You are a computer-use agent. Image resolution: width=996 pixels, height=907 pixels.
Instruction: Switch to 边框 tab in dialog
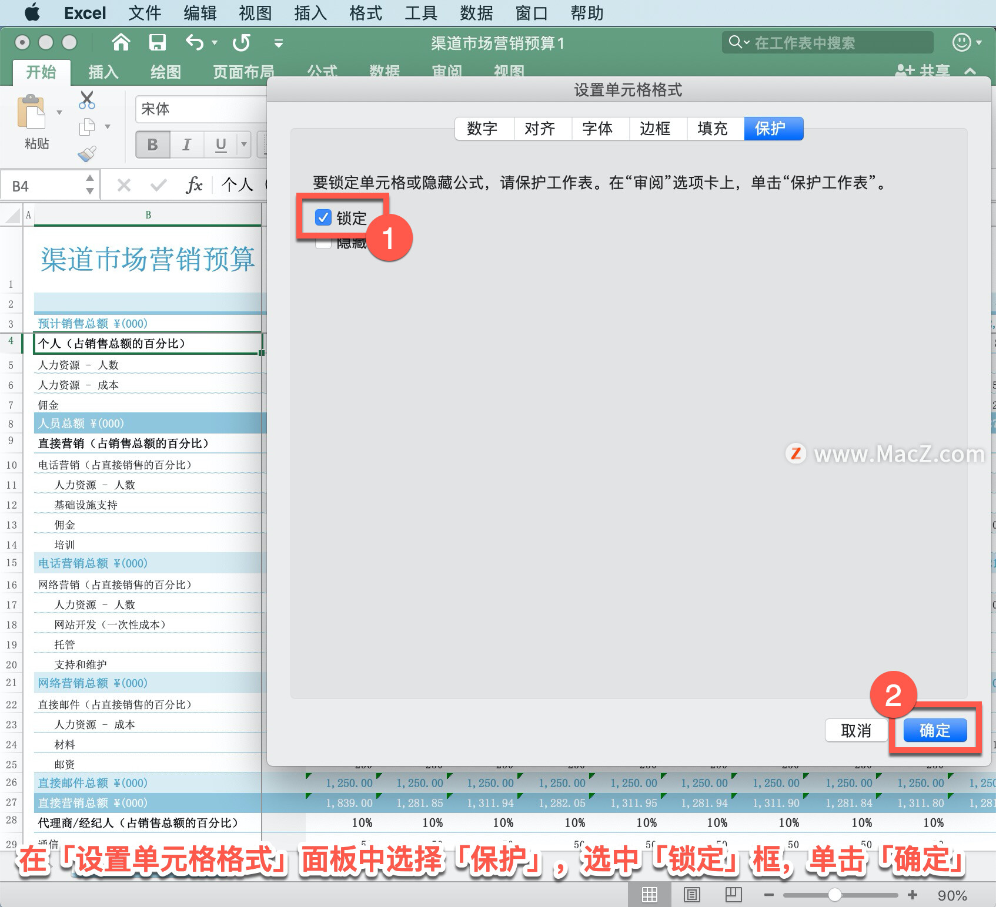point(658,129)
